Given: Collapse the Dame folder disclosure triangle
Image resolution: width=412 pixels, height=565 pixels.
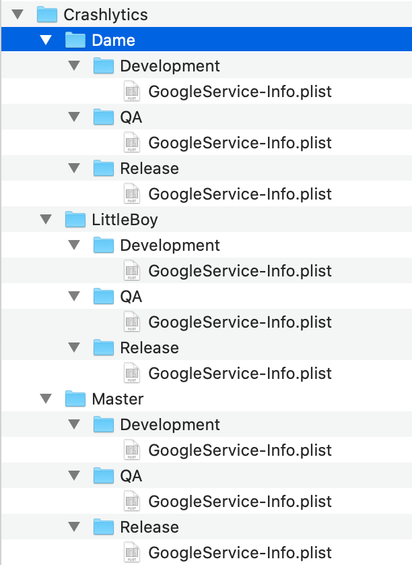Looking at the screenshot, I should click(x=46, y=40).
